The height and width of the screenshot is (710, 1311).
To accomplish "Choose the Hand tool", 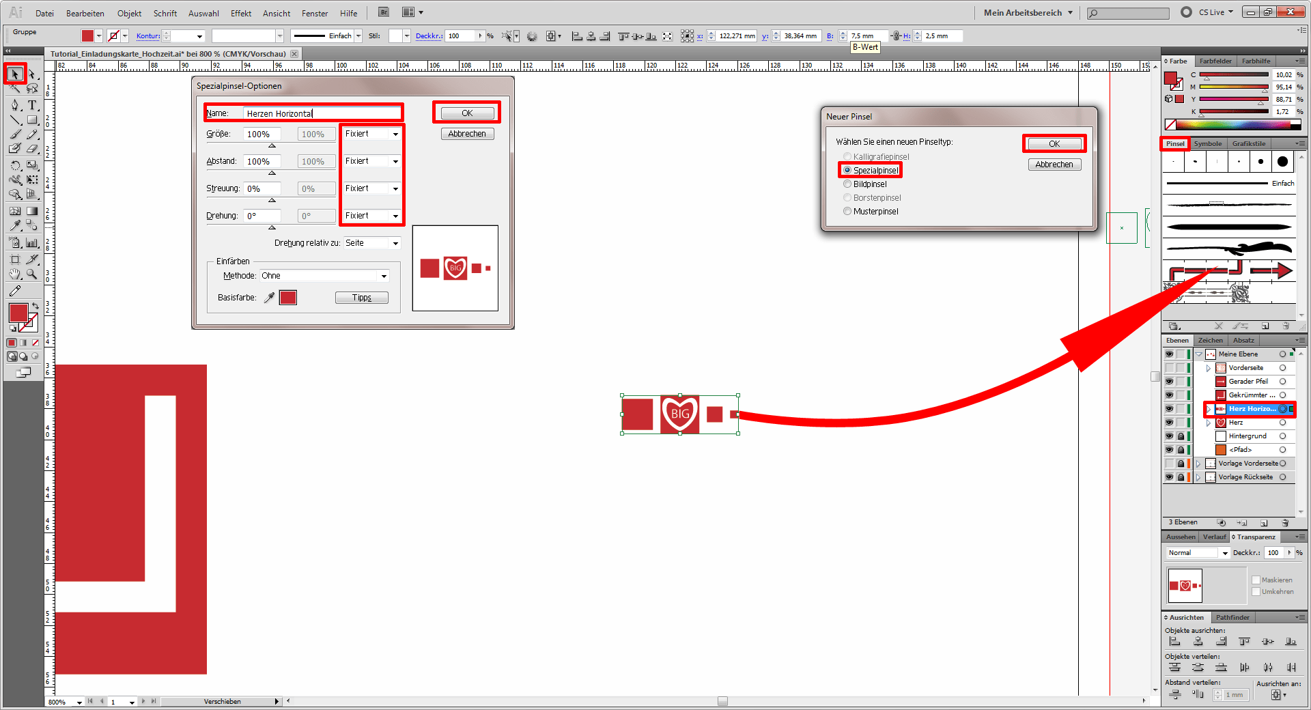I will coord(15,274).
